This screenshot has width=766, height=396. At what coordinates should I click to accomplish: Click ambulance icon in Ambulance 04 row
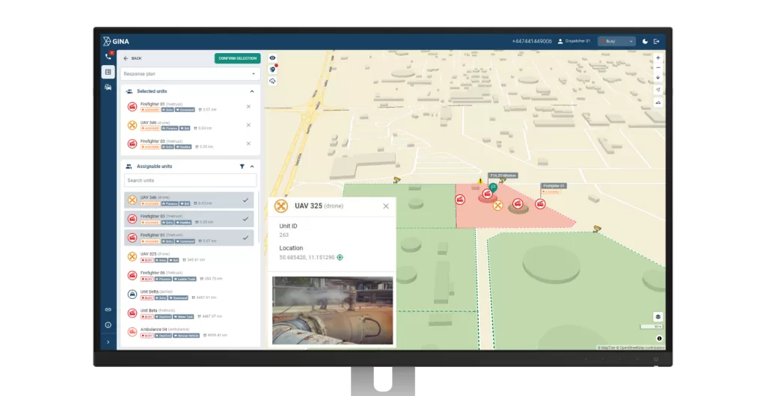[x=132, y=332]
